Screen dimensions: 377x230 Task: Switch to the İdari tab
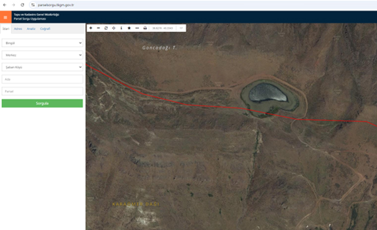[x=6, y=29]
